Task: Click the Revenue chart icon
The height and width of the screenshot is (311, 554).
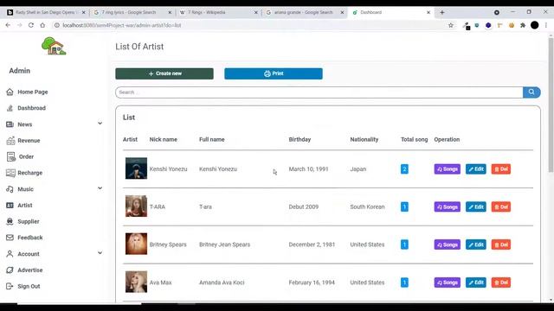Action: click(10, 140)
